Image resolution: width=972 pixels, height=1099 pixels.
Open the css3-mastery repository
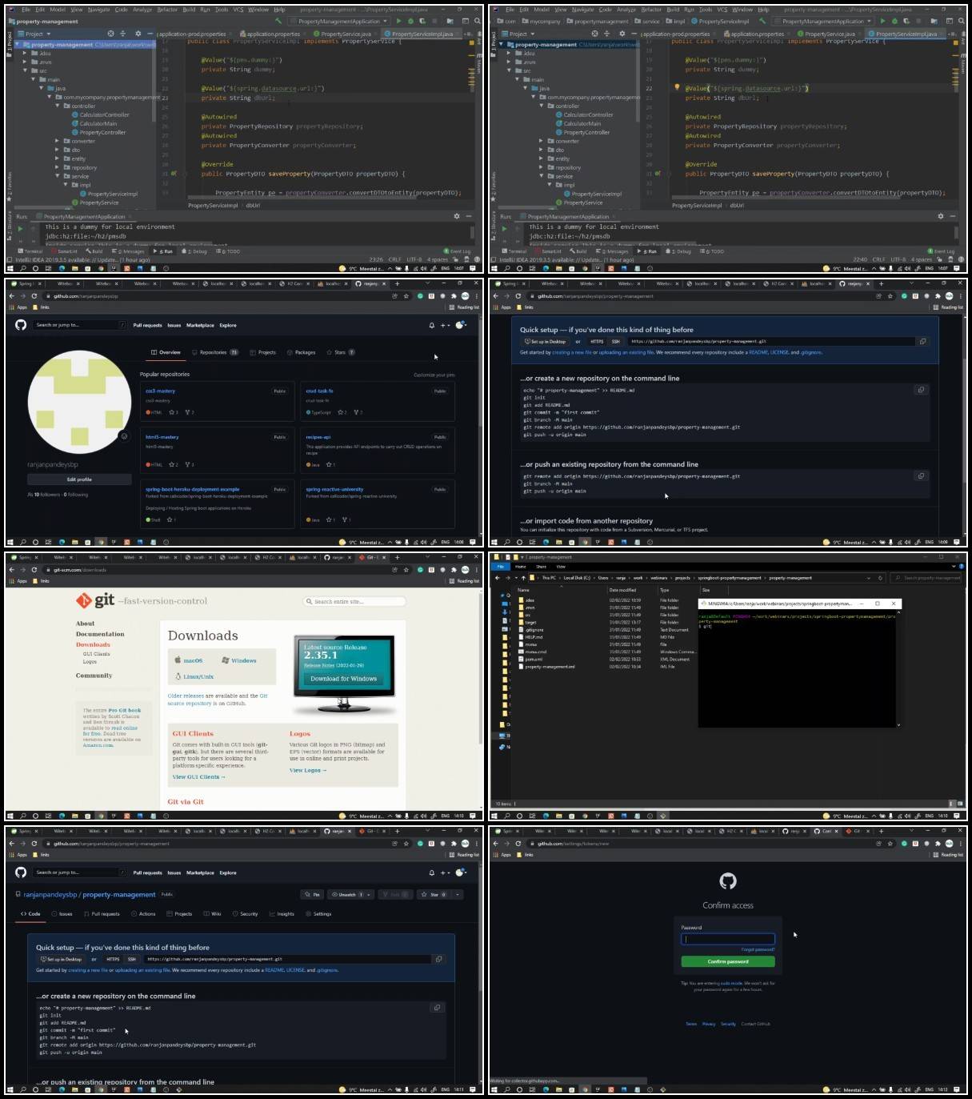click(x=160, y=391)
